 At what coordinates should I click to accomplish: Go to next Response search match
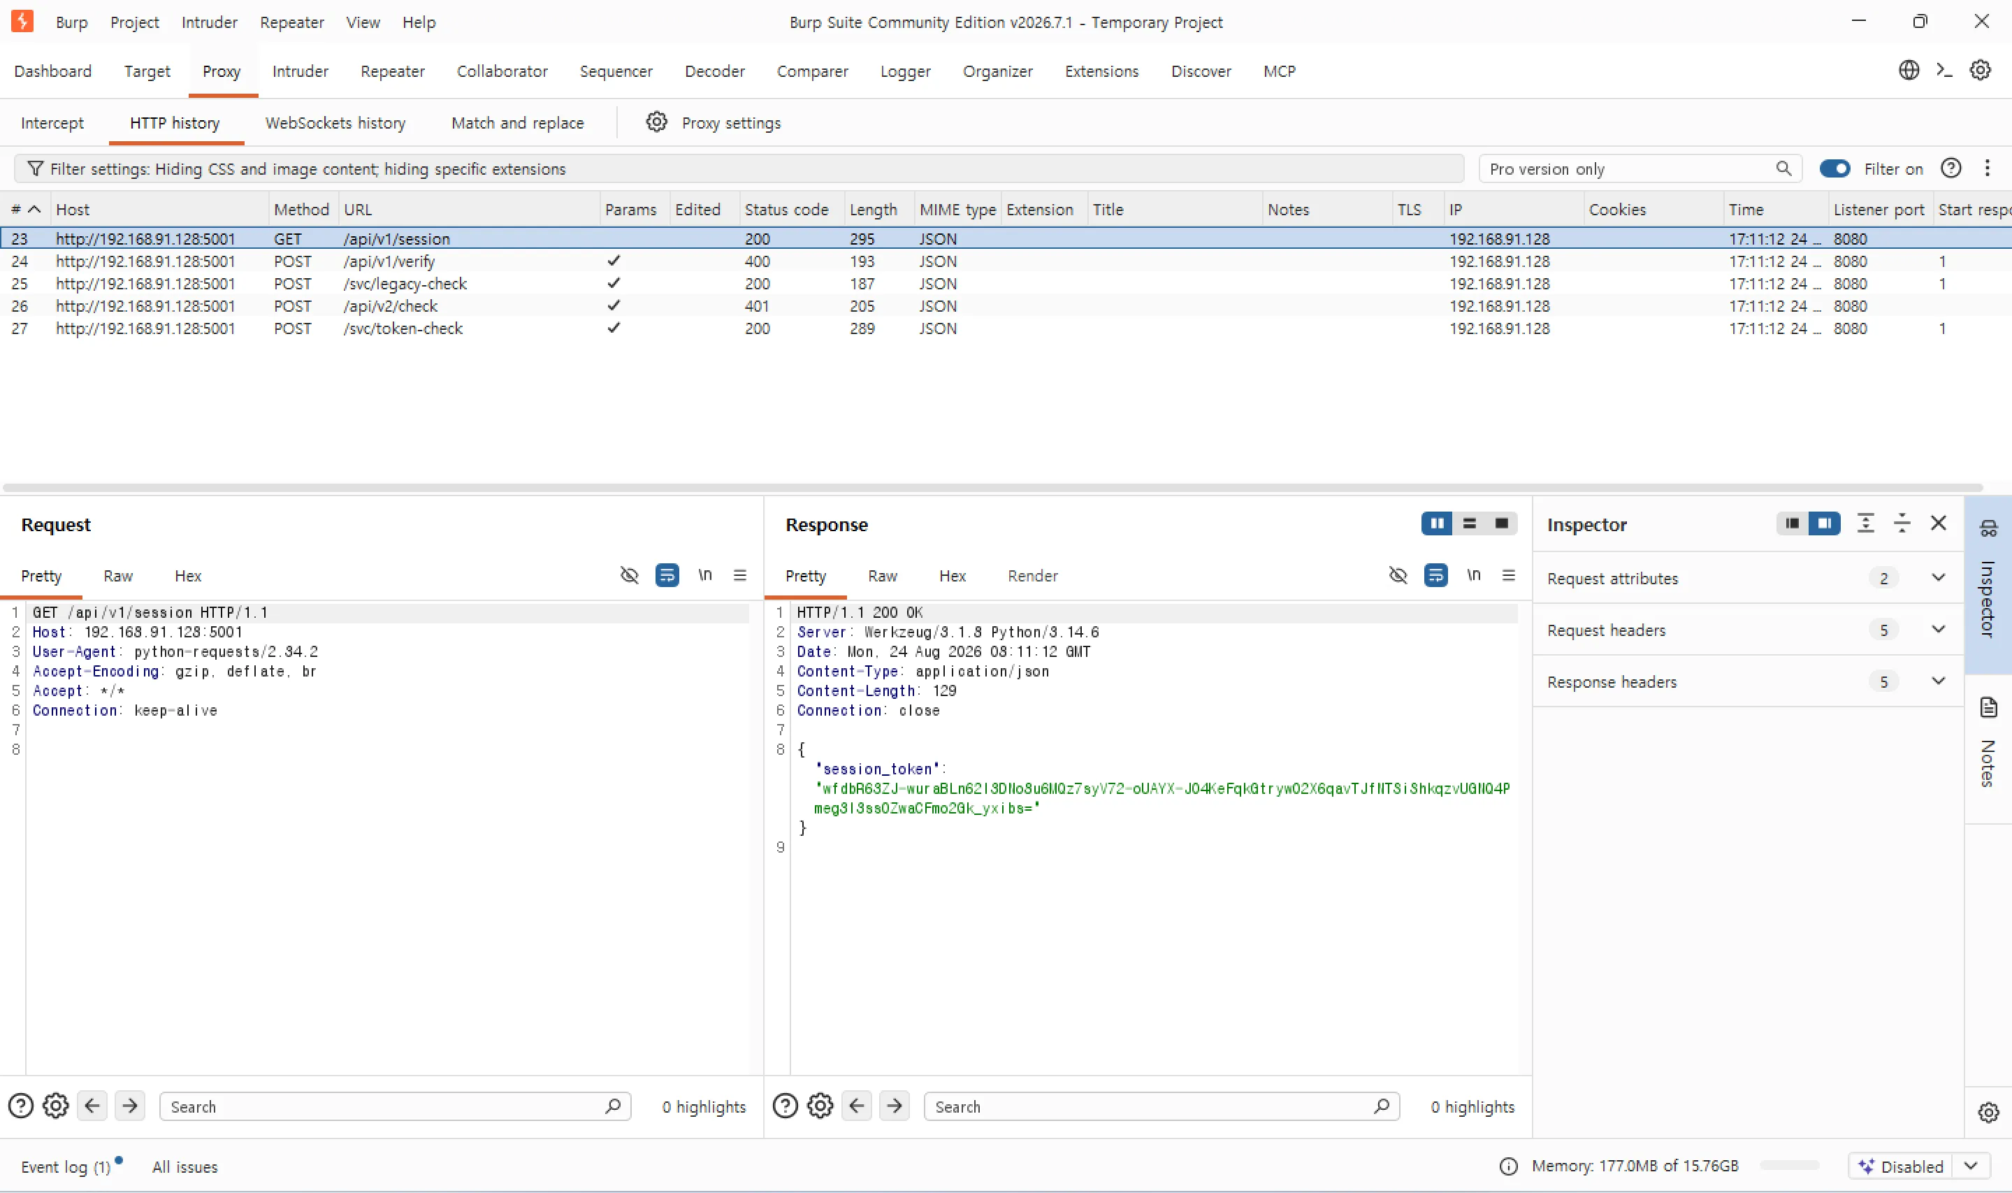coord(894,1106)
